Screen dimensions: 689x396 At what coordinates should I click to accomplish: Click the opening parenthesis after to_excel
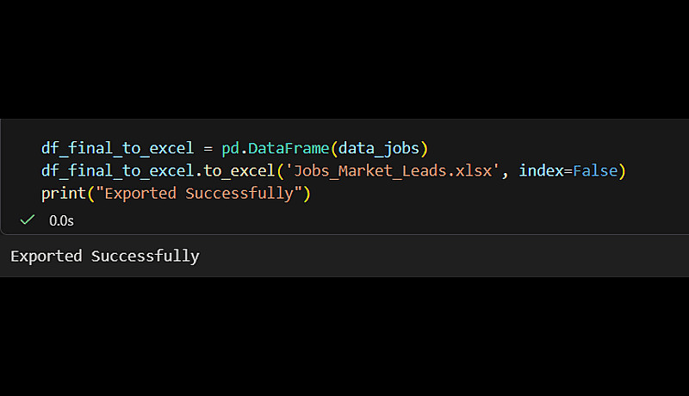pyautogui.click(x=277, y=170)
